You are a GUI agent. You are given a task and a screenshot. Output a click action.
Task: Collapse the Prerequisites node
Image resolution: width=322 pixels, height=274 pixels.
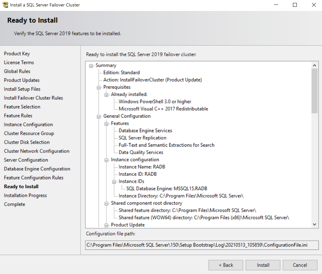click(x=99, y=87)
